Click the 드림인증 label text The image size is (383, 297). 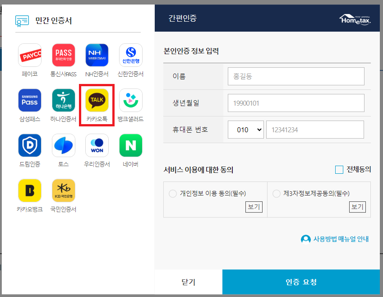point(30,164)
